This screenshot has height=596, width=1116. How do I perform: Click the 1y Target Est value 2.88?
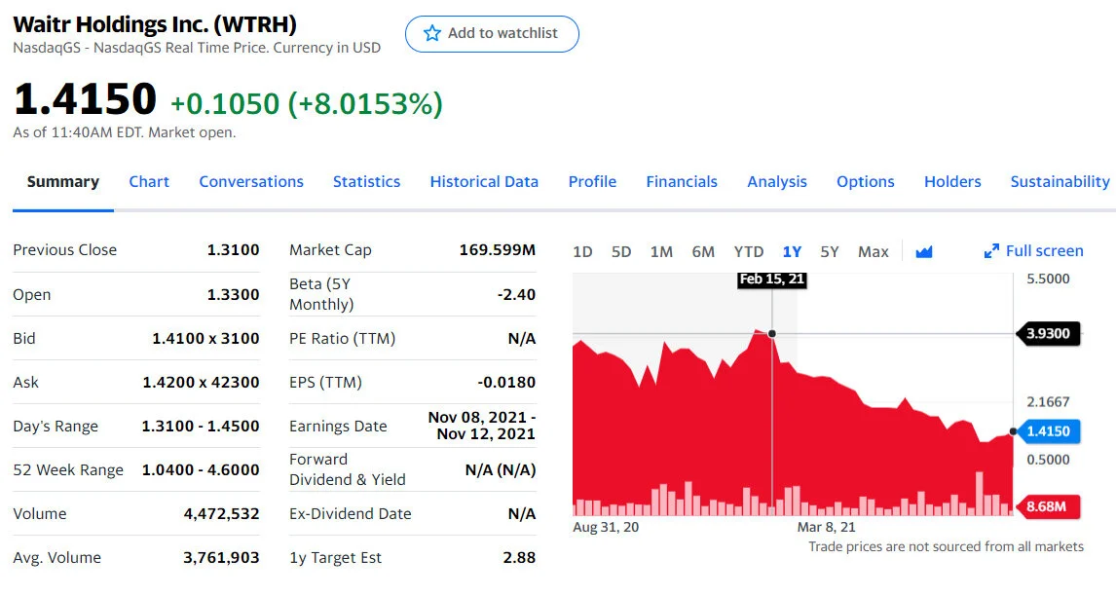tap(520, 558)
